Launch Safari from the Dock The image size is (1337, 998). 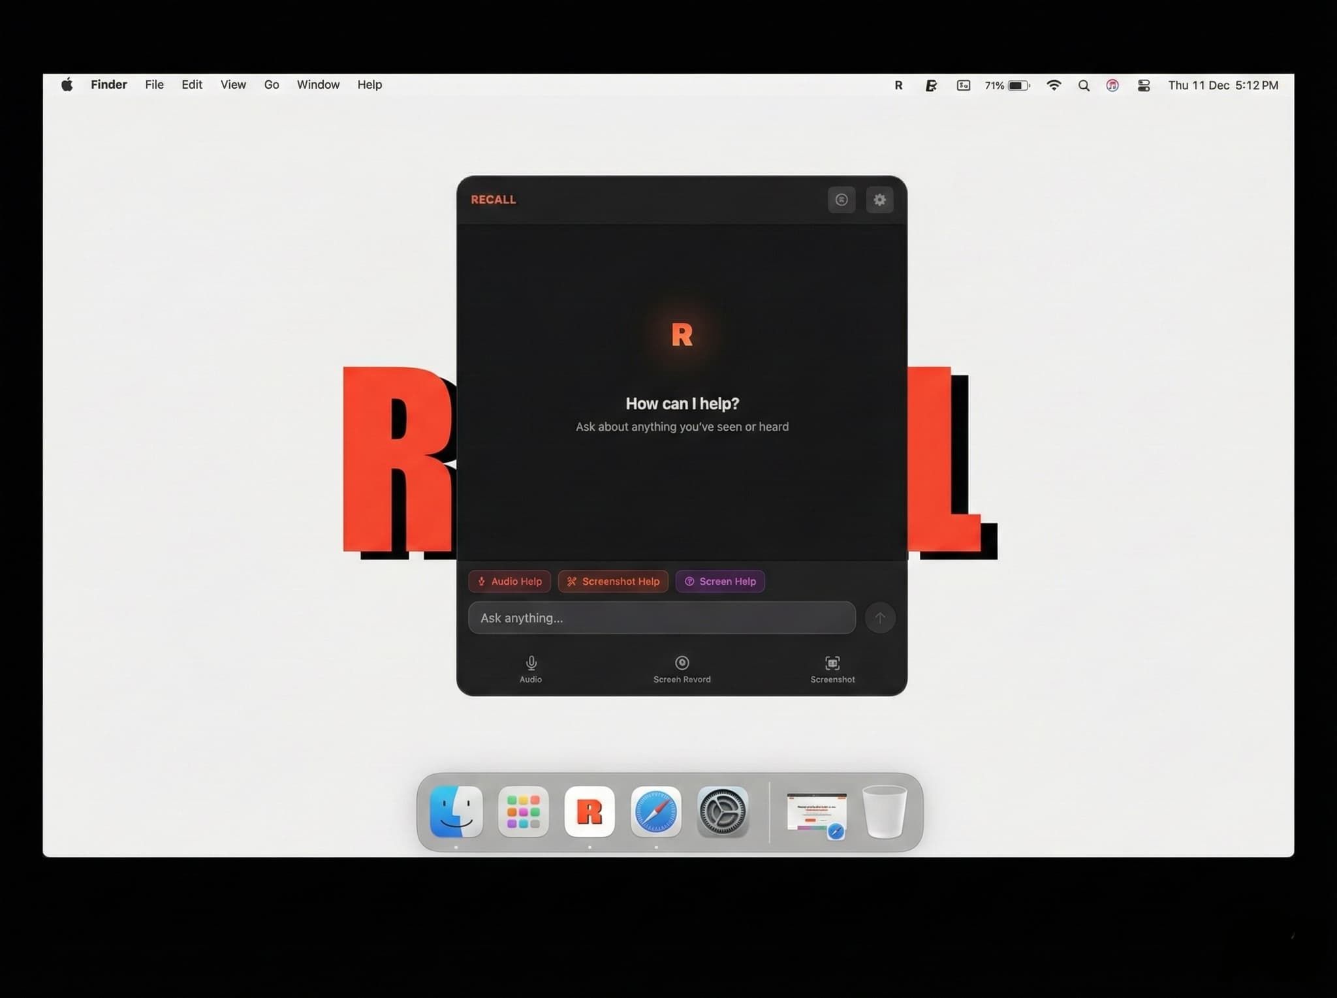pyautogui.click(x=656, y=812)
